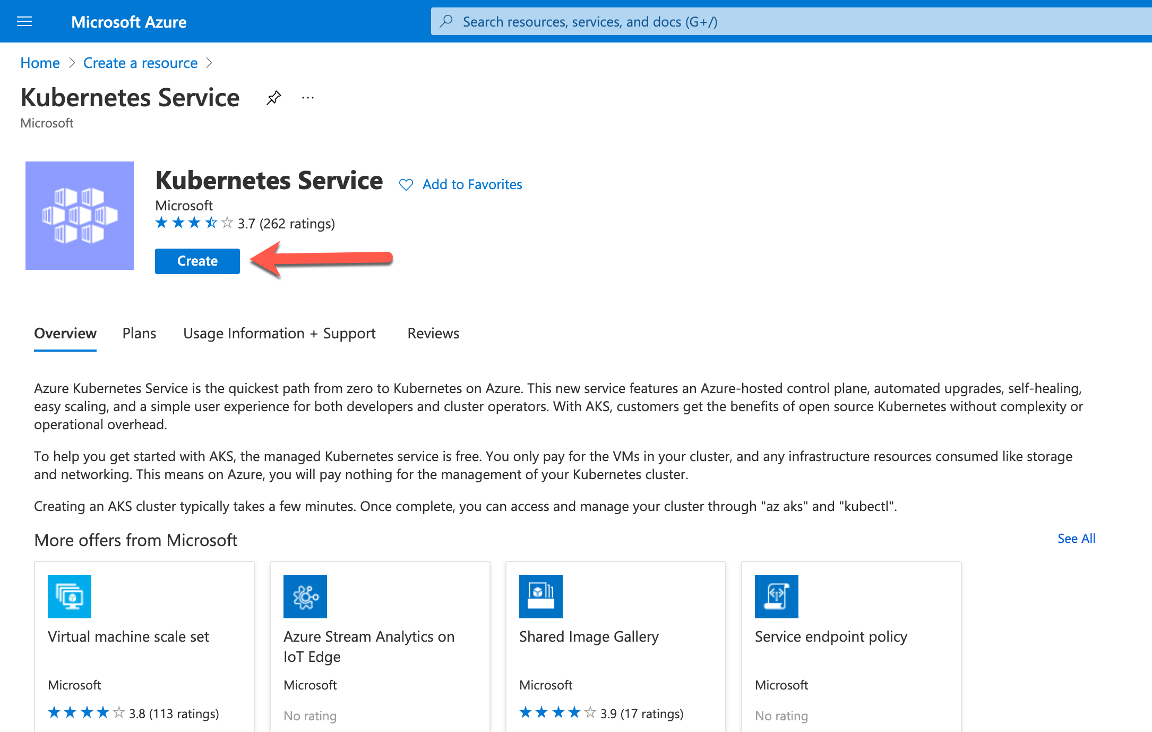Click the Kubernetes Service logo tile
1152x732 pixels.
[x=80, y=216]
